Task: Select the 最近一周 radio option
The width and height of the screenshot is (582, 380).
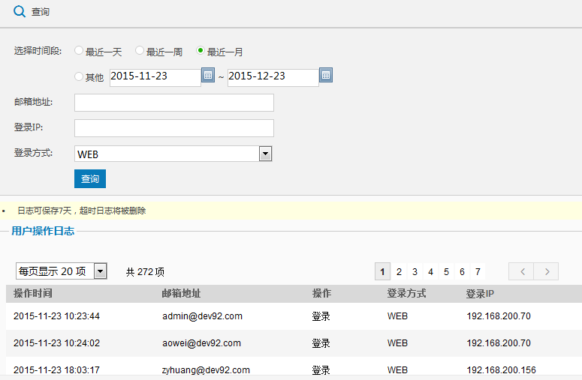Action: click(140, 51)
